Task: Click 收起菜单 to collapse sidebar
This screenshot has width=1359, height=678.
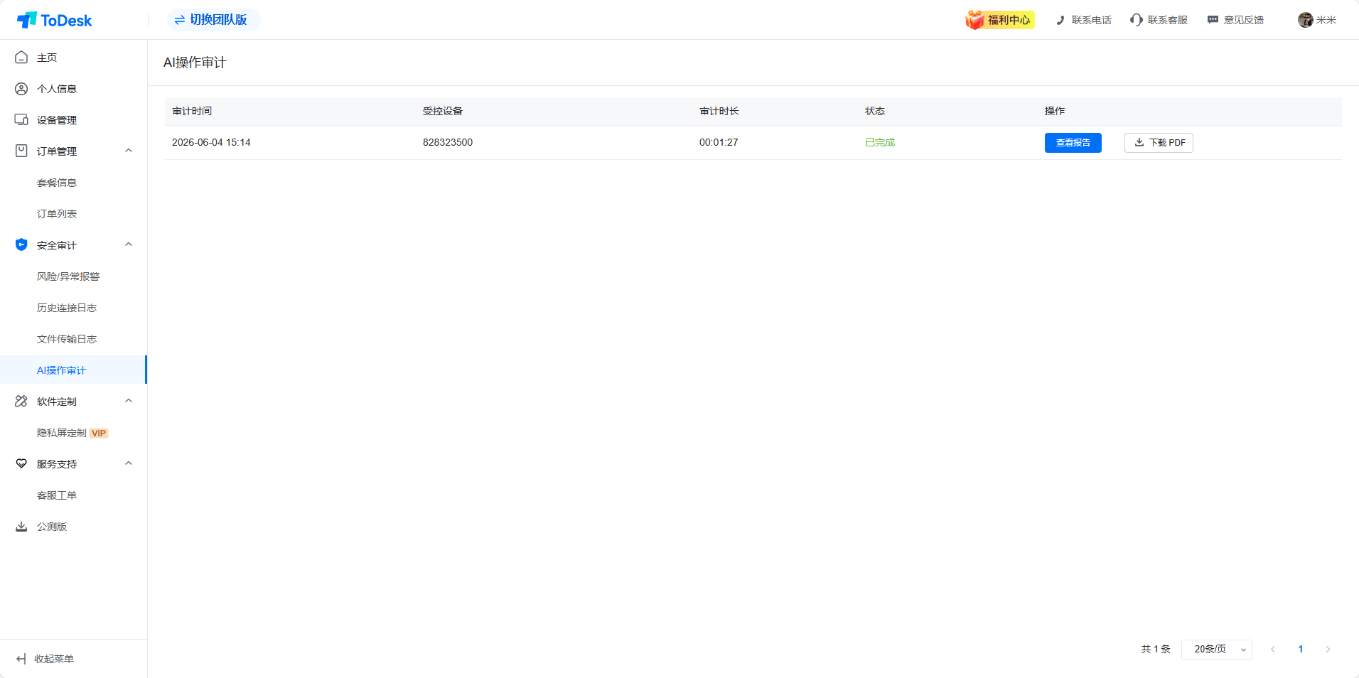Action: tap(45, 659)
